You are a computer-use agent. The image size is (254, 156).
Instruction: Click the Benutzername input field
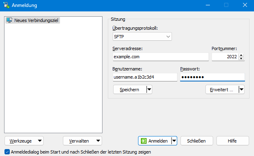(145, 77)
